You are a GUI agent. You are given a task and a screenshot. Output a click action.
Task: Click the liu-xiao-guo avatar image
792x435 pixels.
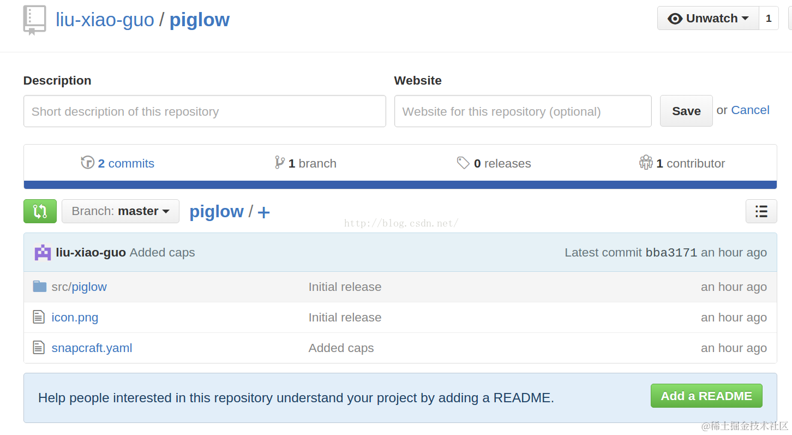pos(43,252)
